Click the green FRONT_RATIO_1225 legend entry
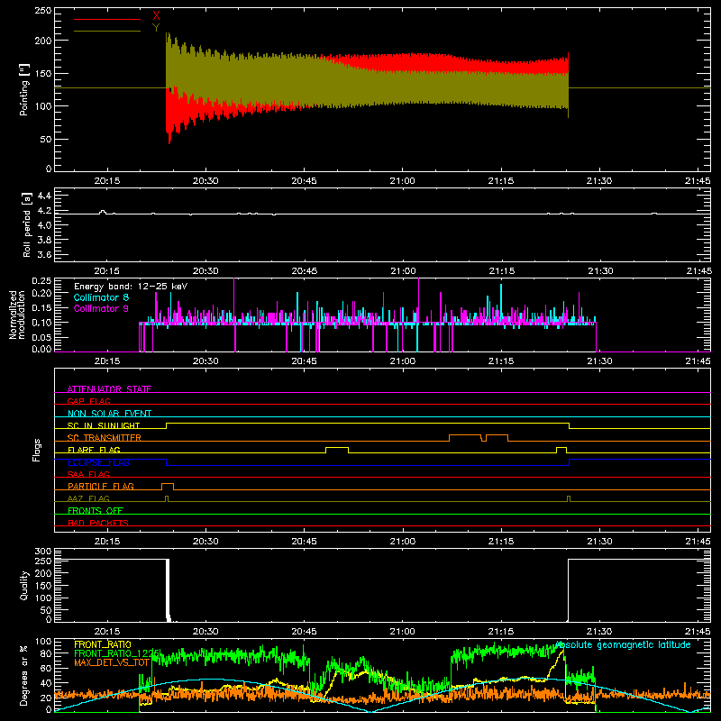Image resolution: width=721 pixels, height=721 pixels. click(117, 653)
